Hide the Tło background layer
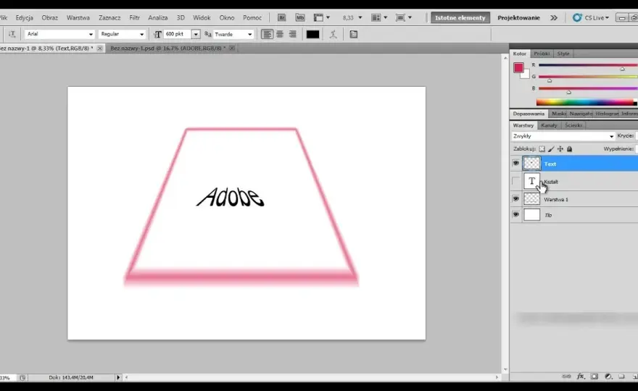 [x=516, y=214]
